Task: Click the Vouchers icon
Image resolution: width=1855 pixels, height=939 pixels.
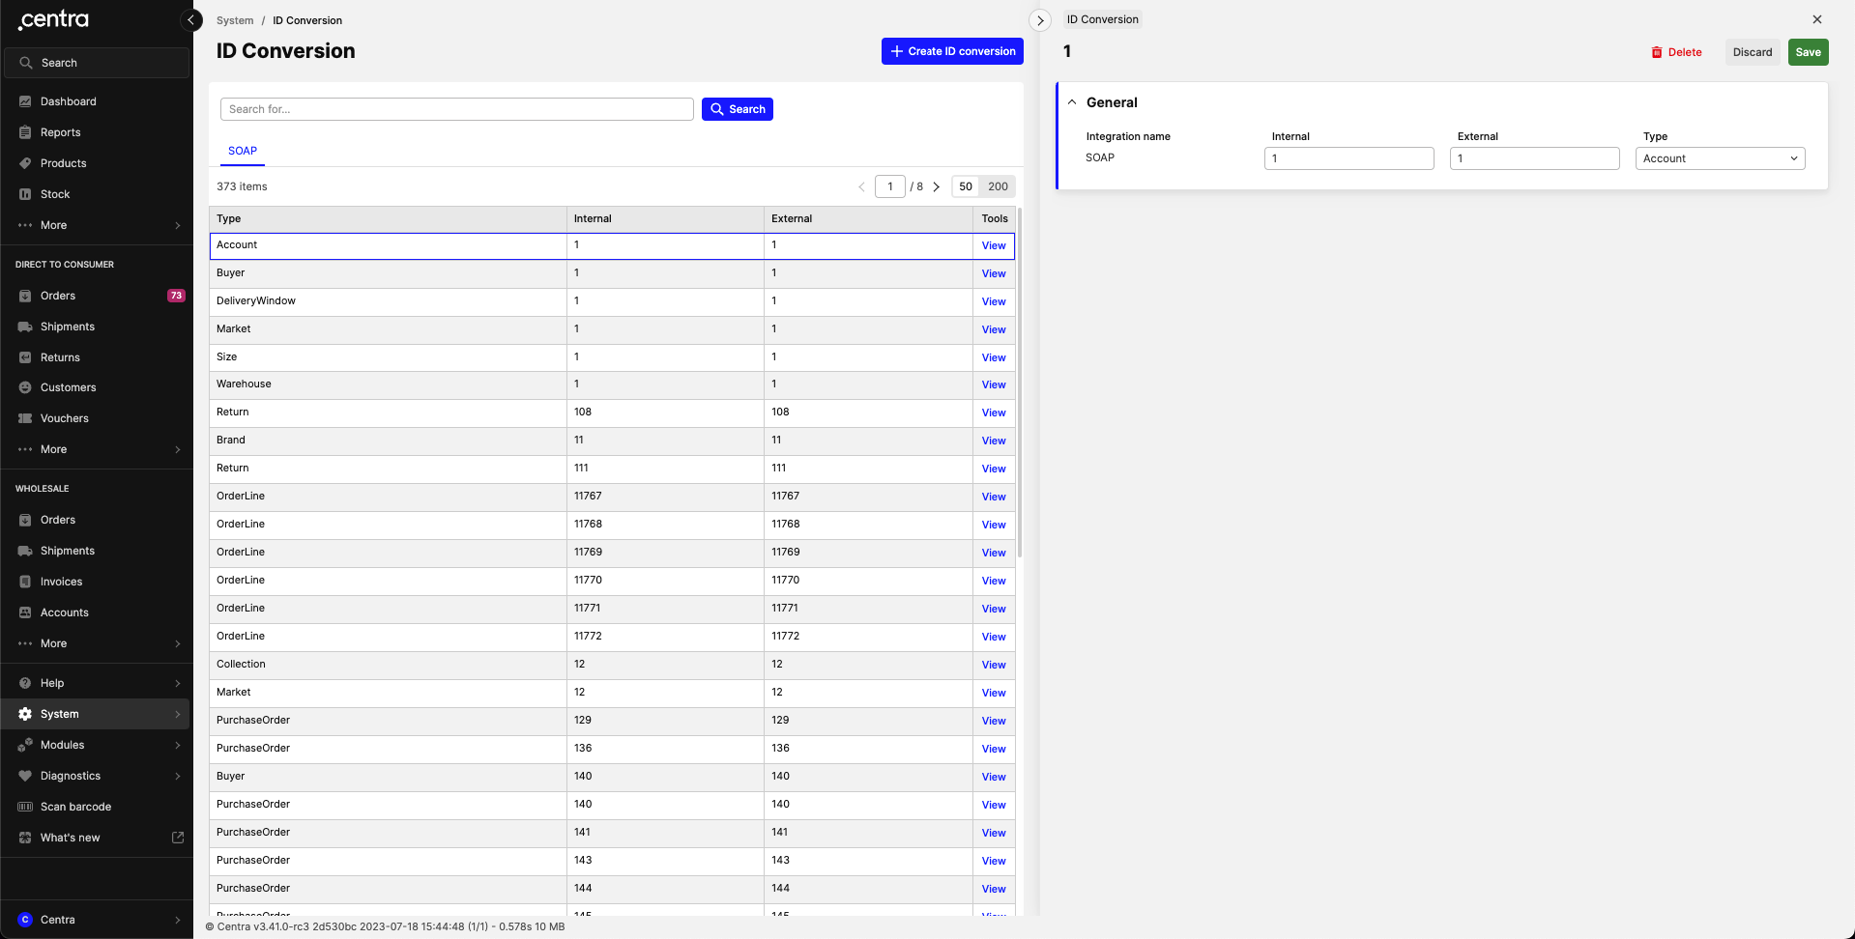Action: click(x=25, y=418)
